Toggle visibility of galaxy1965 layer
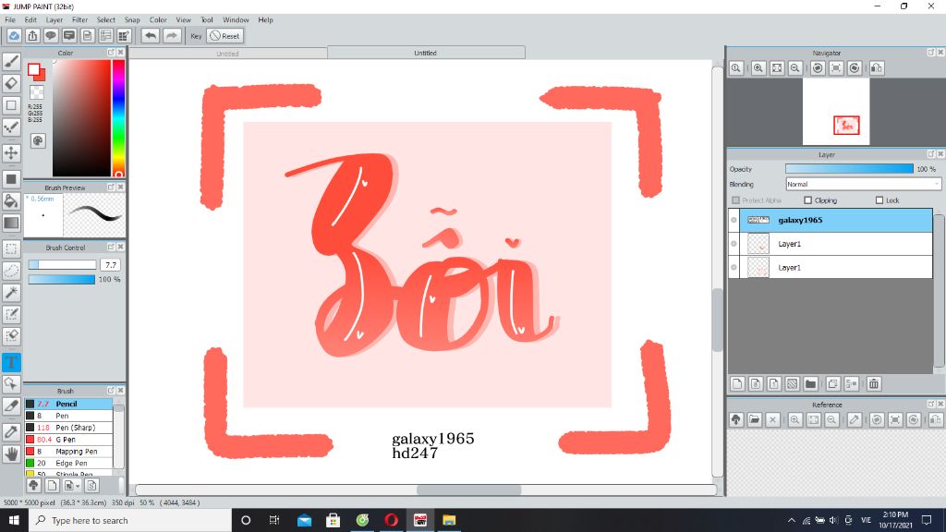The width and height of the screenshot is (946, 532). (x=734, y=220)
